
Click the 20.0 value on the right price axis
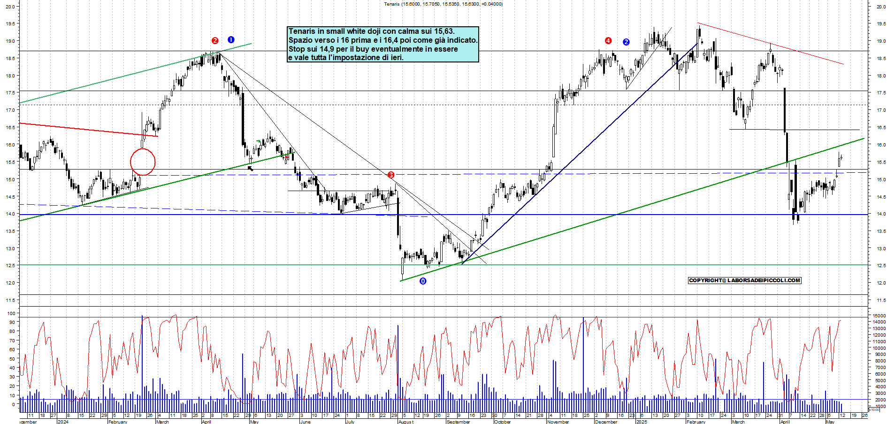pos(880,7)
